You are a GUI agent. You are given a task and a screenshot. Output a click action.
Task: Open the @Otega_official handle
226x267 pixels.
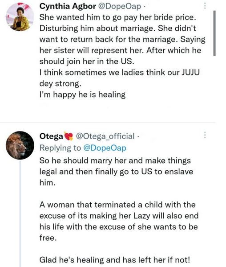[x=105, y=136]
